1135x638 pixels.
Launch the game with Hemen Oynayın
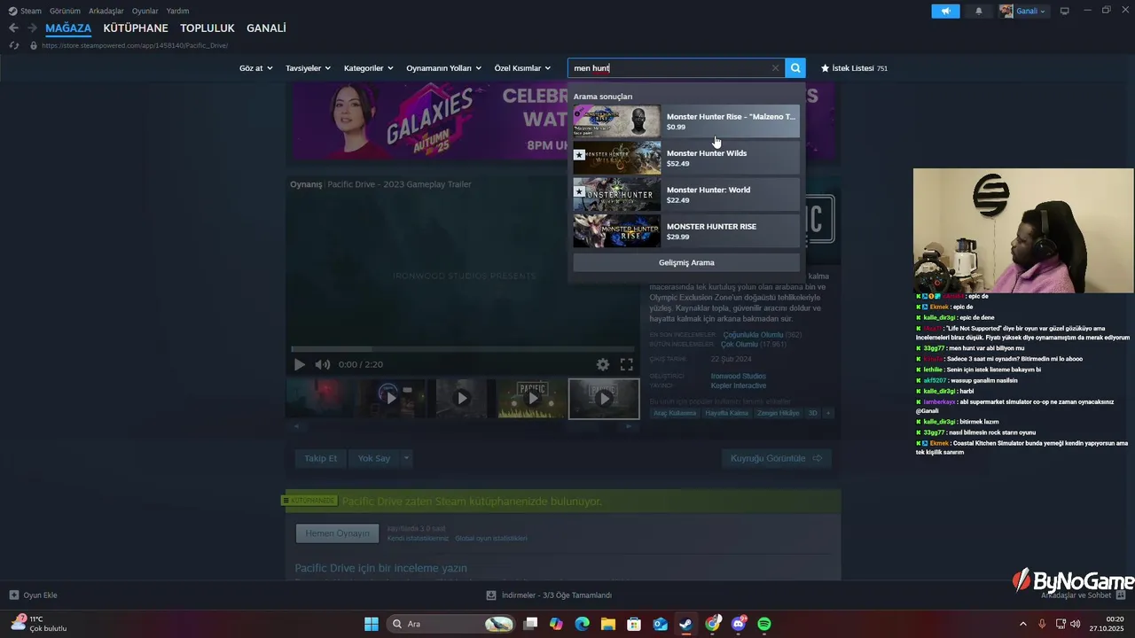[337, 533]
